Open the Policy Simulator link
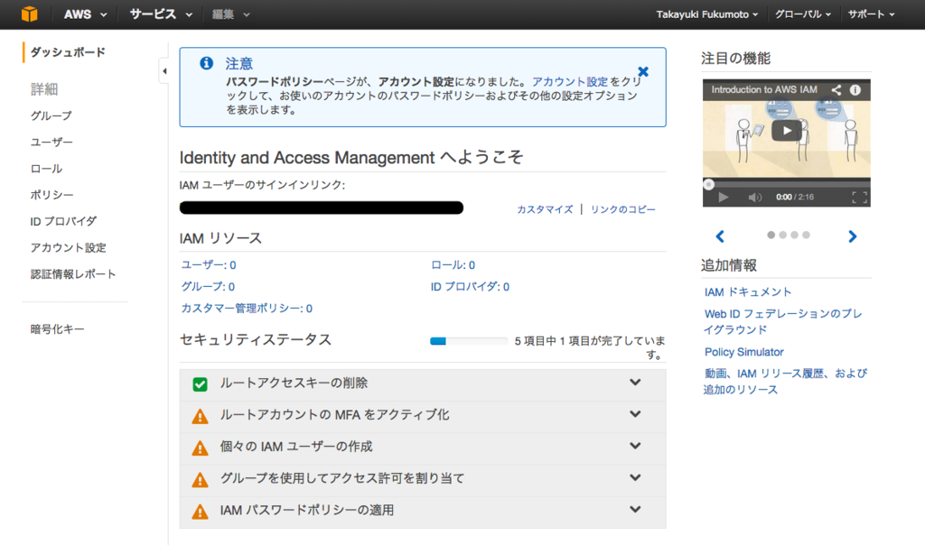The height and width of the screenshot is (545, 925). click(x=744, y=352)
